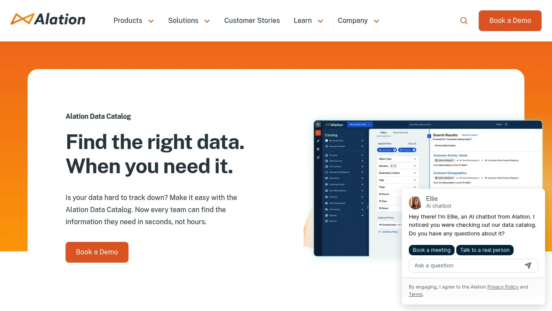Expand the Company dropdown chevron

click(x=376, y=21)
